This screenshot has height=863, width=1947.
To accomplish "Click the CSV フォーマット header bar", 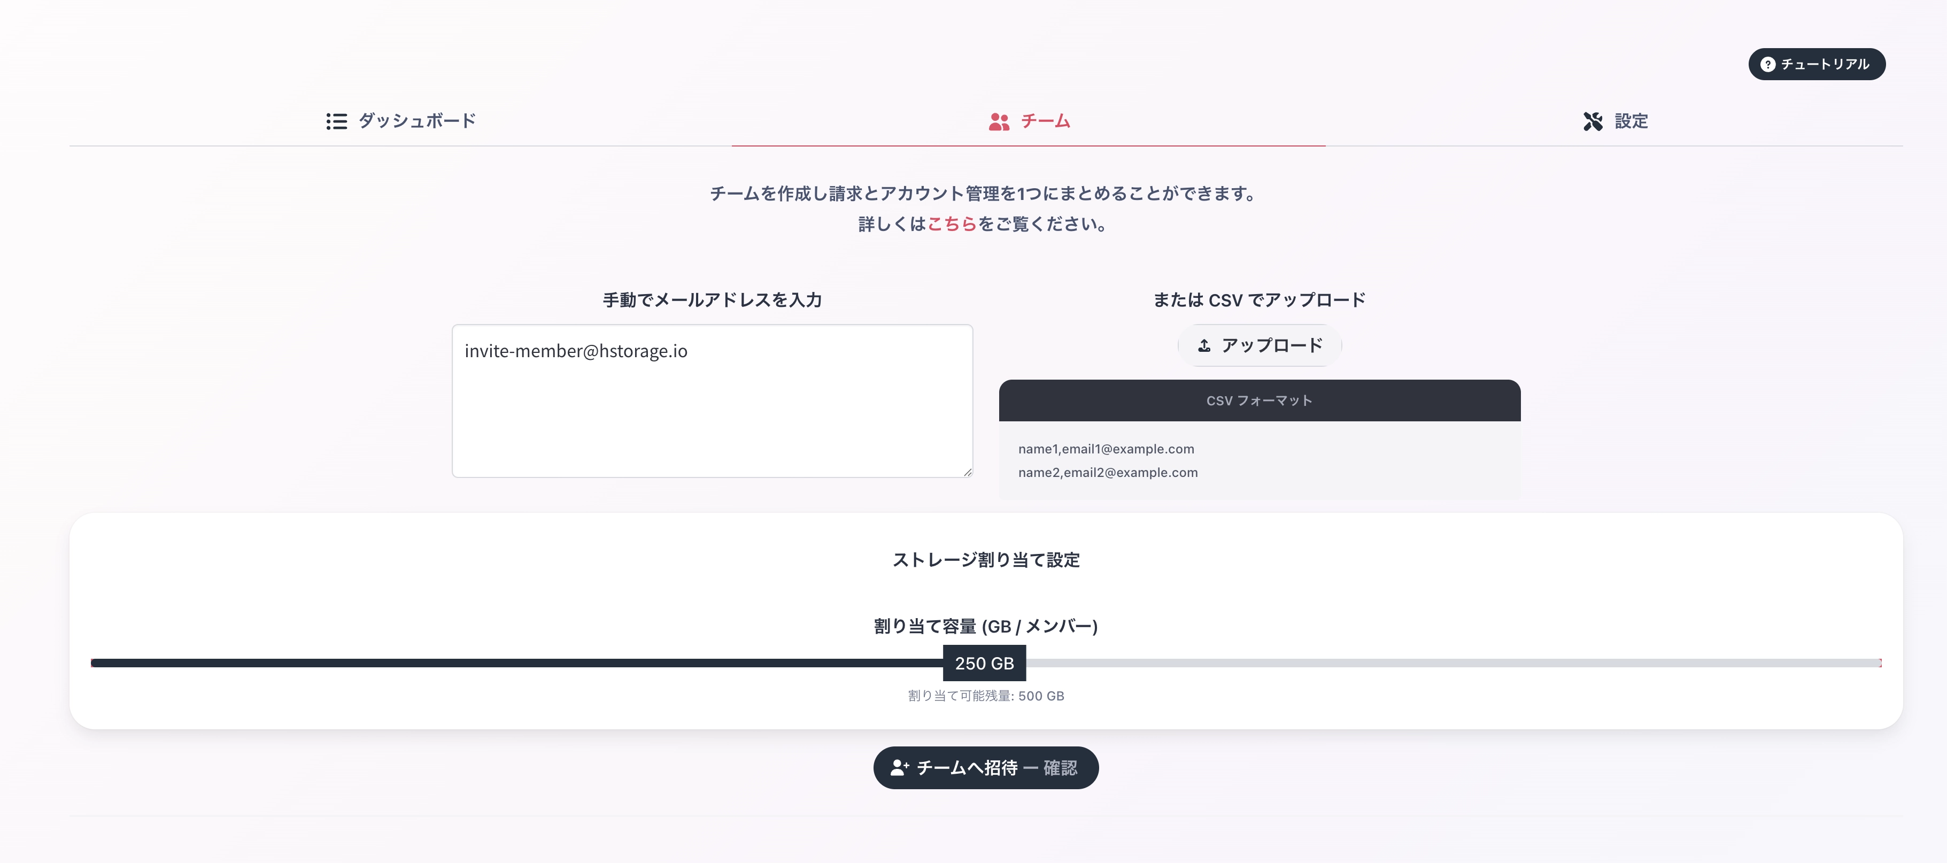I will 1259,400.
